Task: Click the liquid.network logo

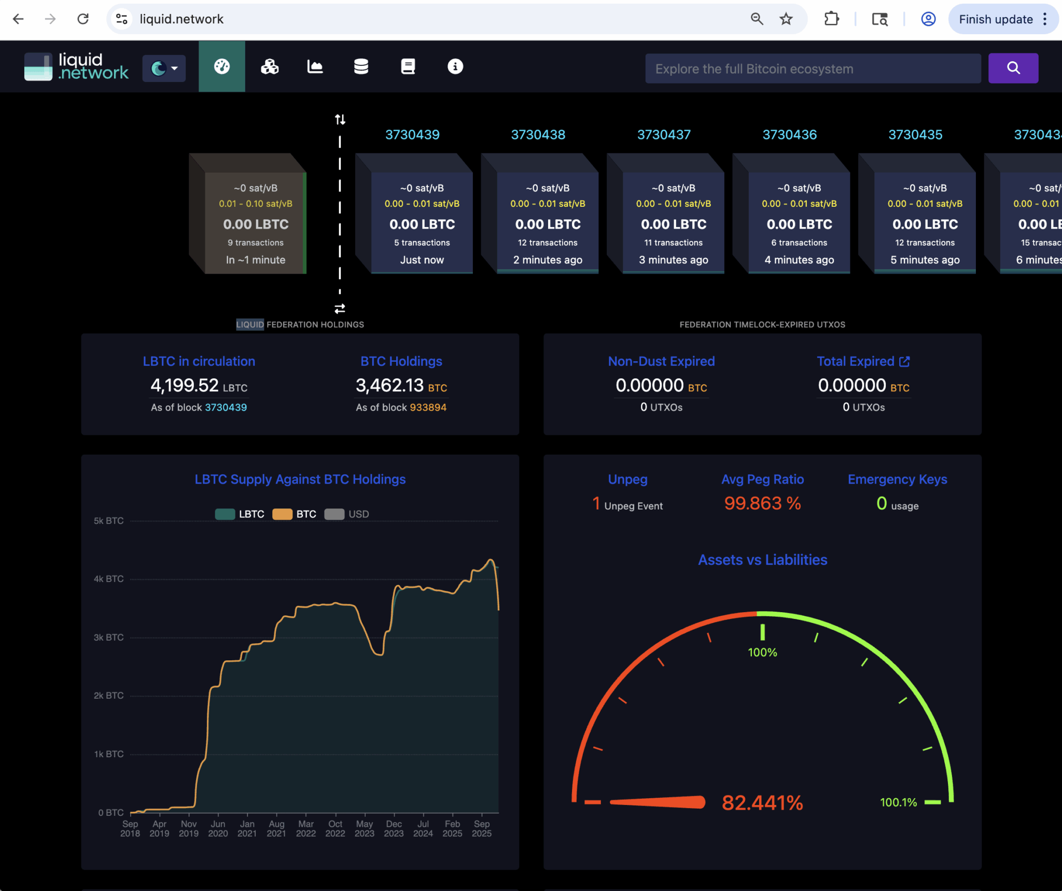Action: [x=76, y=66]
